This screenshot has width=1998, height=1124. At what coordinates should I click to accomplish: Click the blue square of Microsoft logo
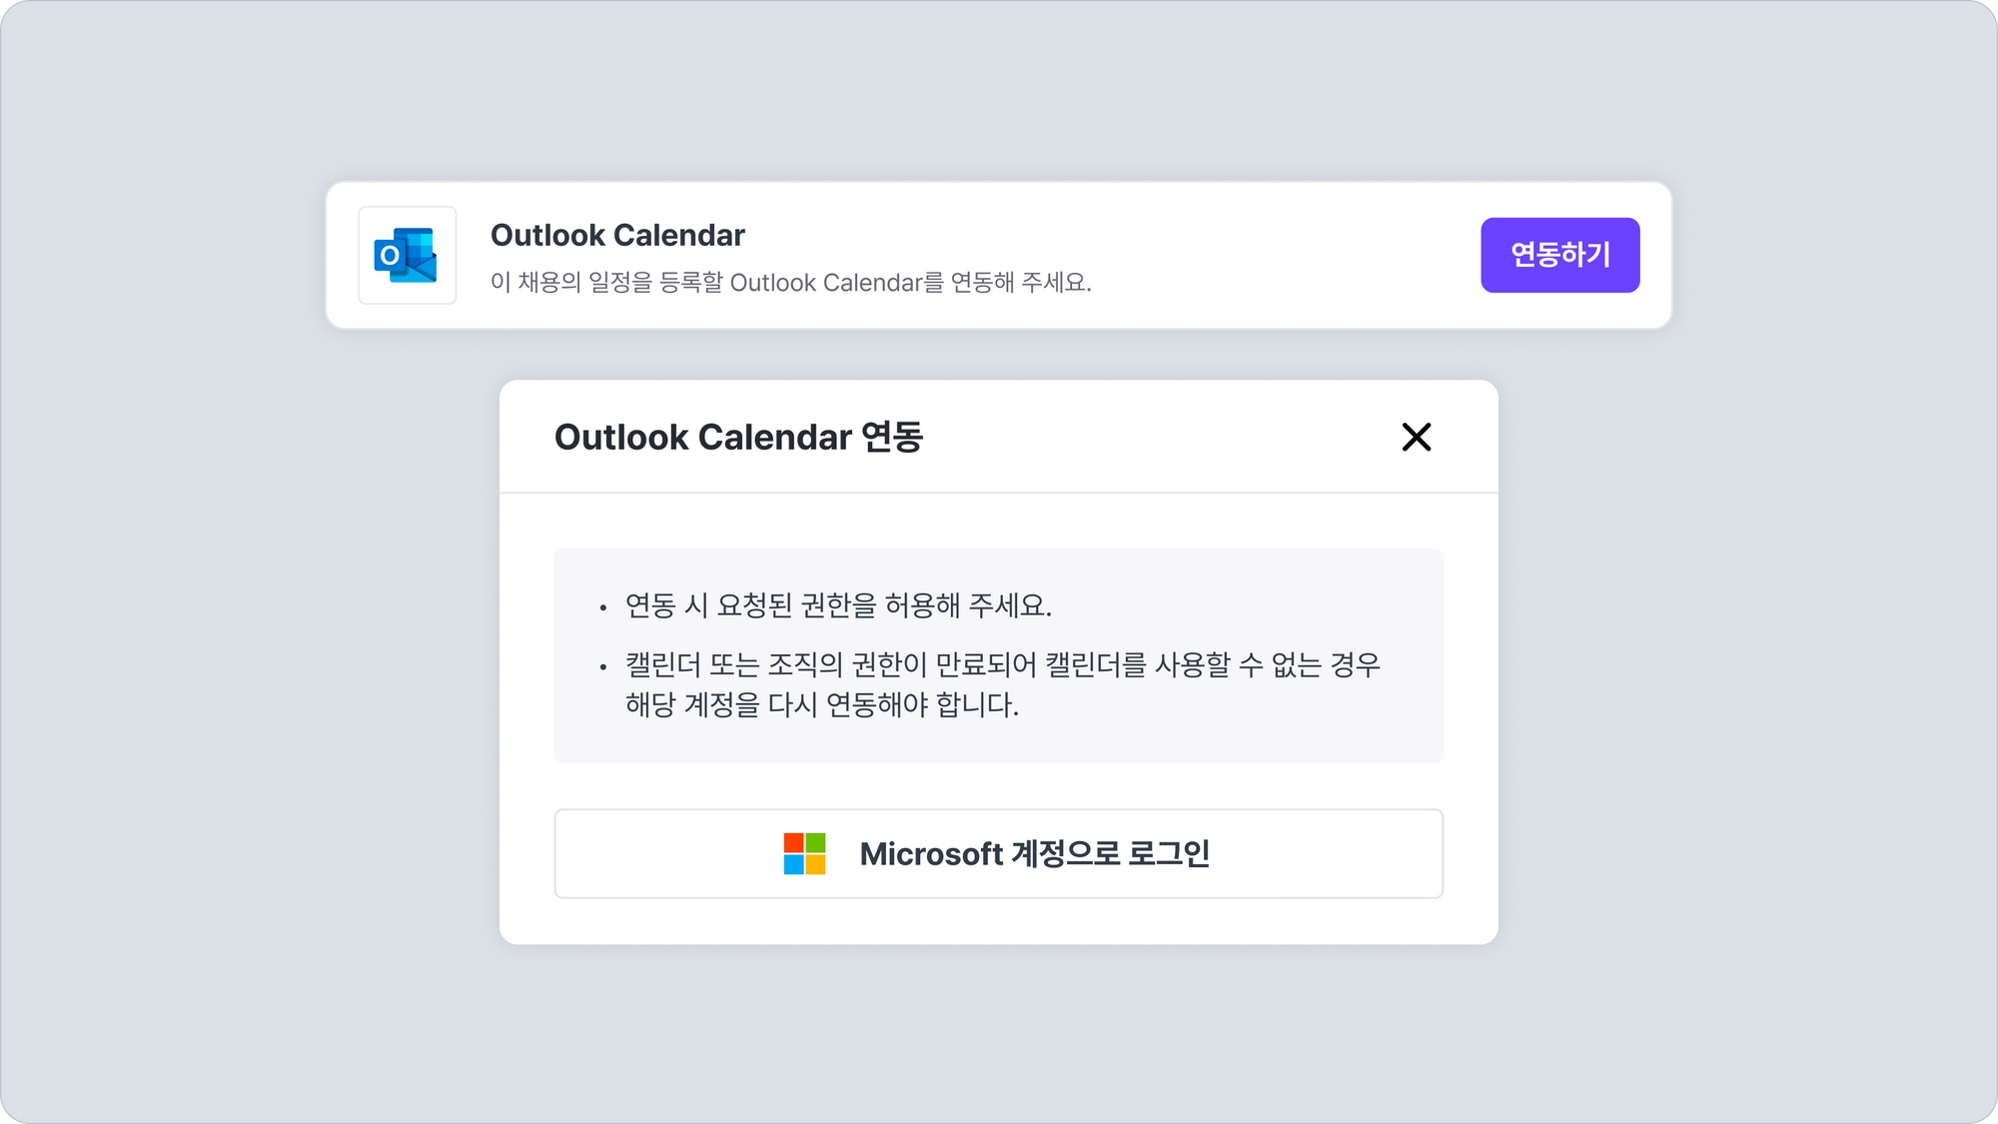[x=793, y=864]
